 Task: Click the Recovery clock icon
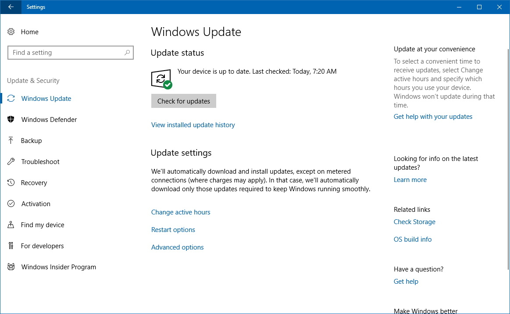(11, 182)
